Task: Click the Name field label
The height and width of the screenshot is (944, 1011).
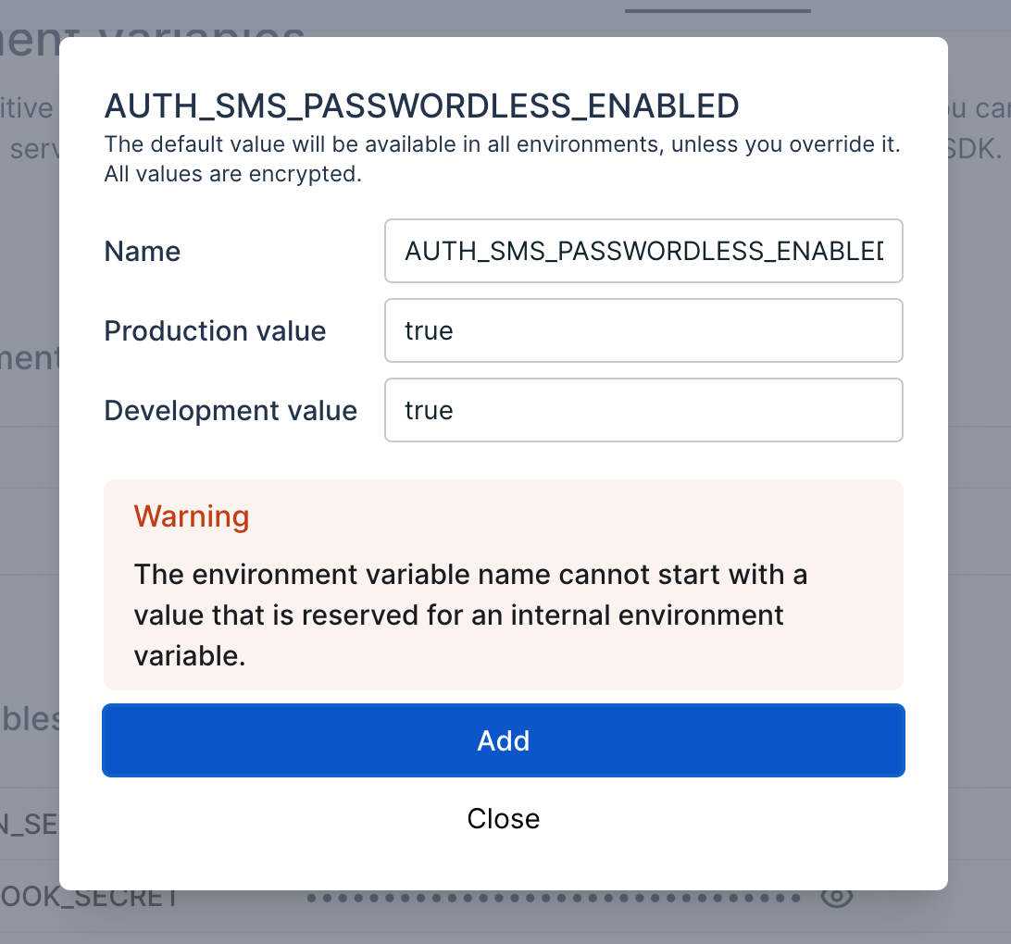Action: [142, 252]
